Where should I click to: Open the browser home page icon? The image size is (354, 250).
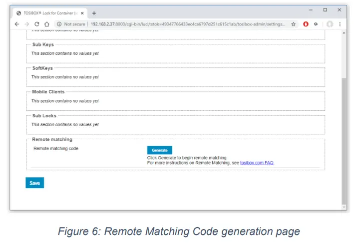[47, 24]
